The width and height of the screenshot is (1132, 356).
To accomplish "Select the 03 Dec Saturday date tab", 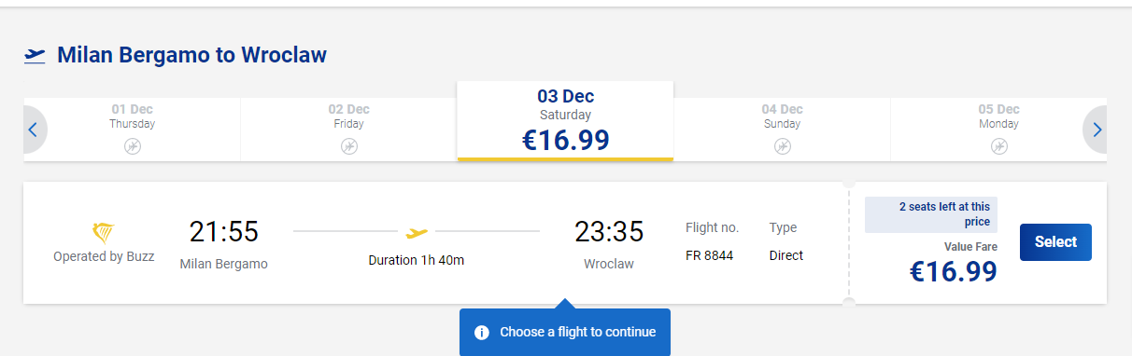I will click(565, 121).
